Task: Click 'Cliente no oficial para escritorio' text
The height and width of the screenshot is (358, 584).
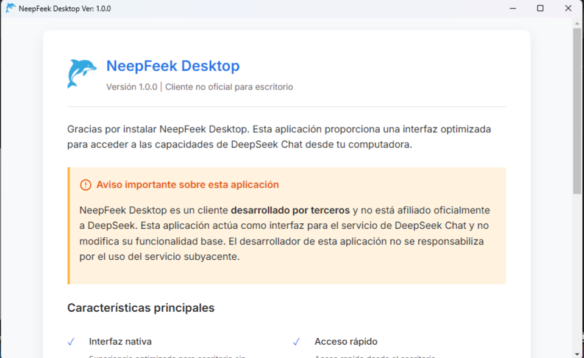Action: [x=229, y=87]
